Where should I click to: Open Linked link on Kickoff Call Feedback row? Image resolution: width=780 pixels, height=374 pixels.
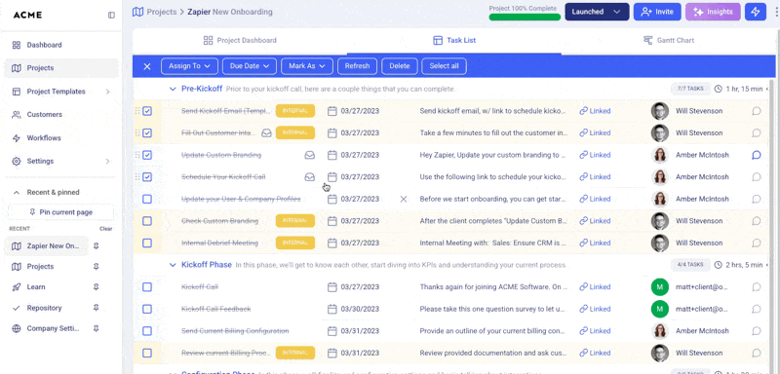coord(595,309)
